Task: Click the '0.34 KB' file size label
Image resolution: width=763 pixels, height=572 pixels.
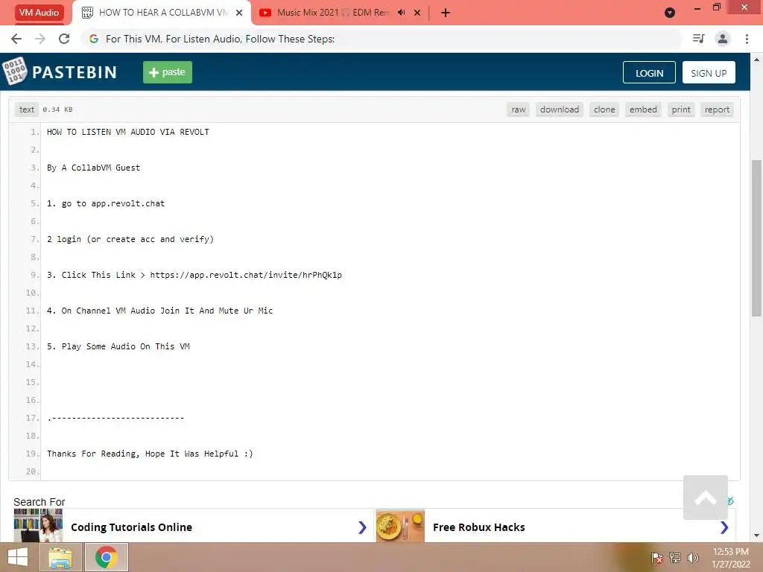Action: click(57, 109)
